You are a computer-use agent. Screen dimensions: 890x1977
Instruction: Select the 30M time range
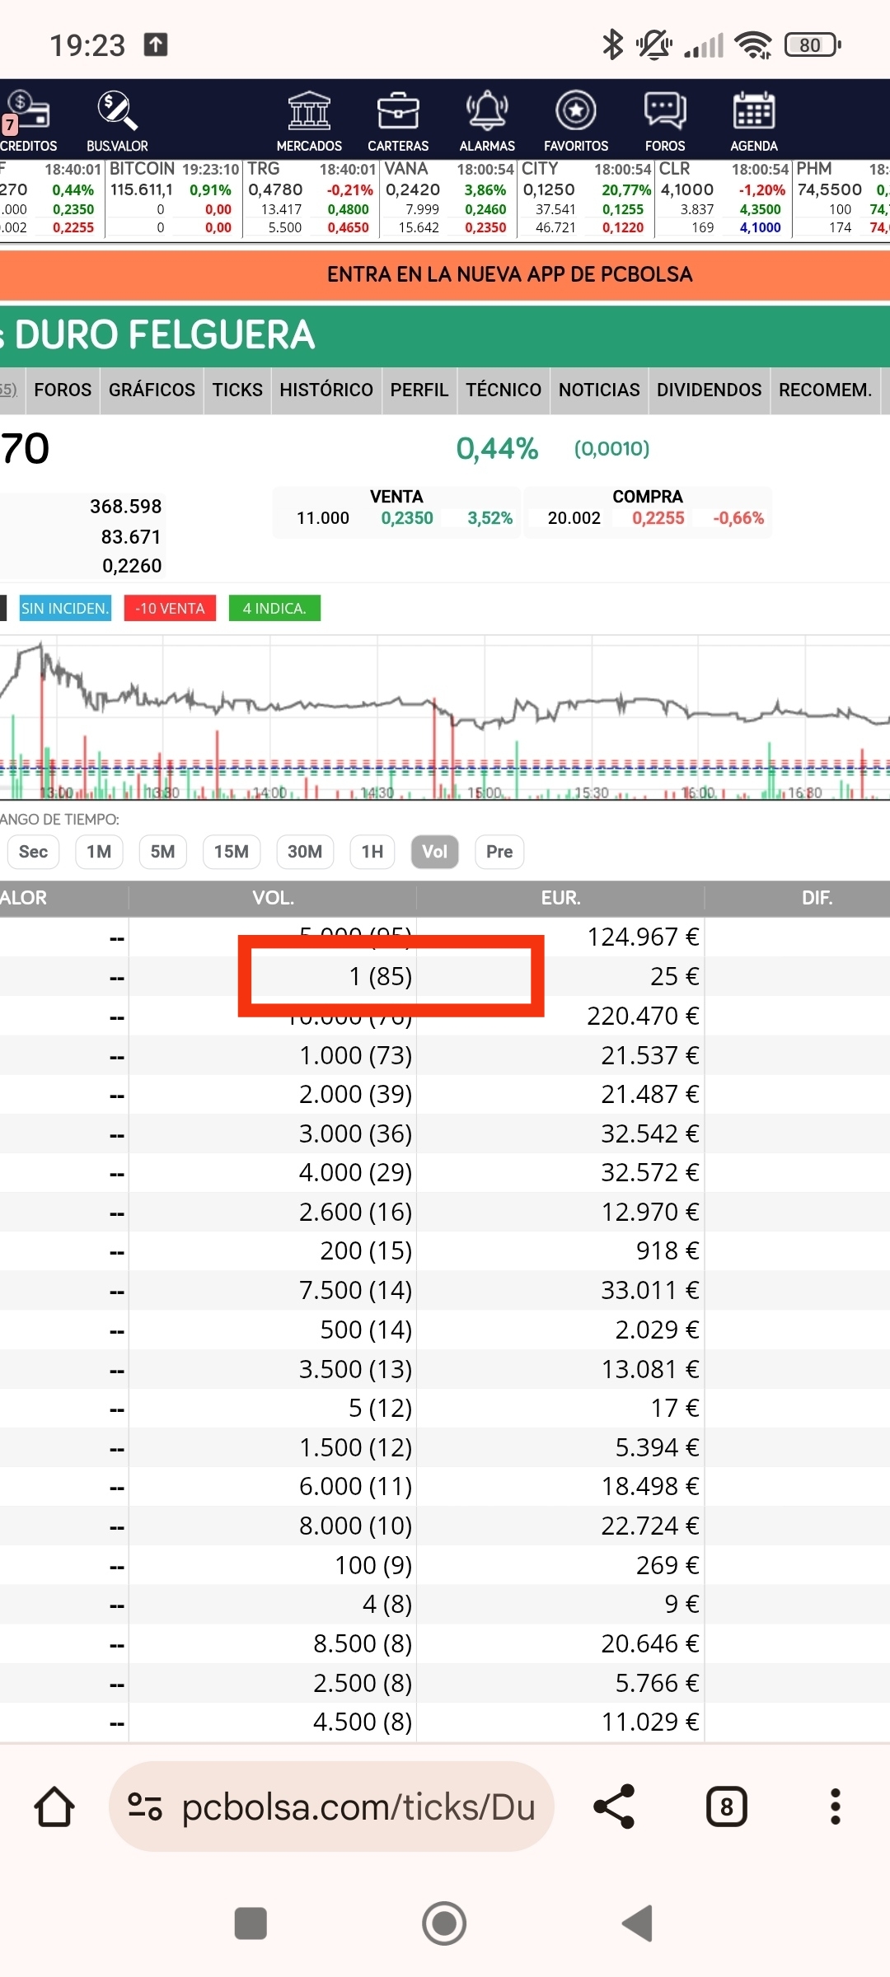pyautogui.click(x=305, y=852)
